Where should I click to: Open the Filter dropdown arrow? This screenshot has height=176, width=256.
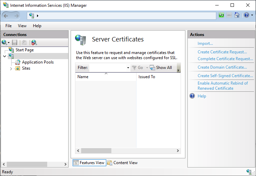coord(128,68)
